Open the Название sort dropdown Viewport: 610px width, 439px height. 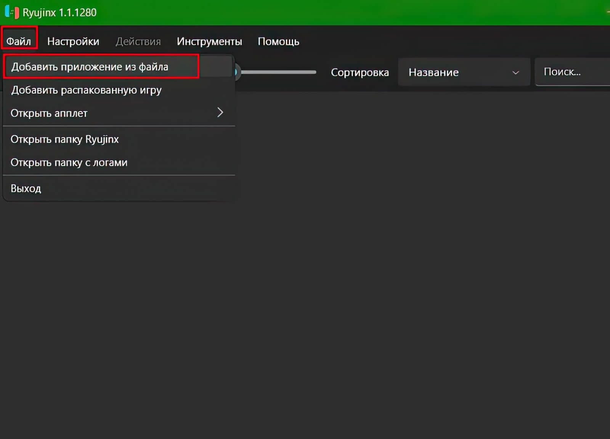coord(464,72)
